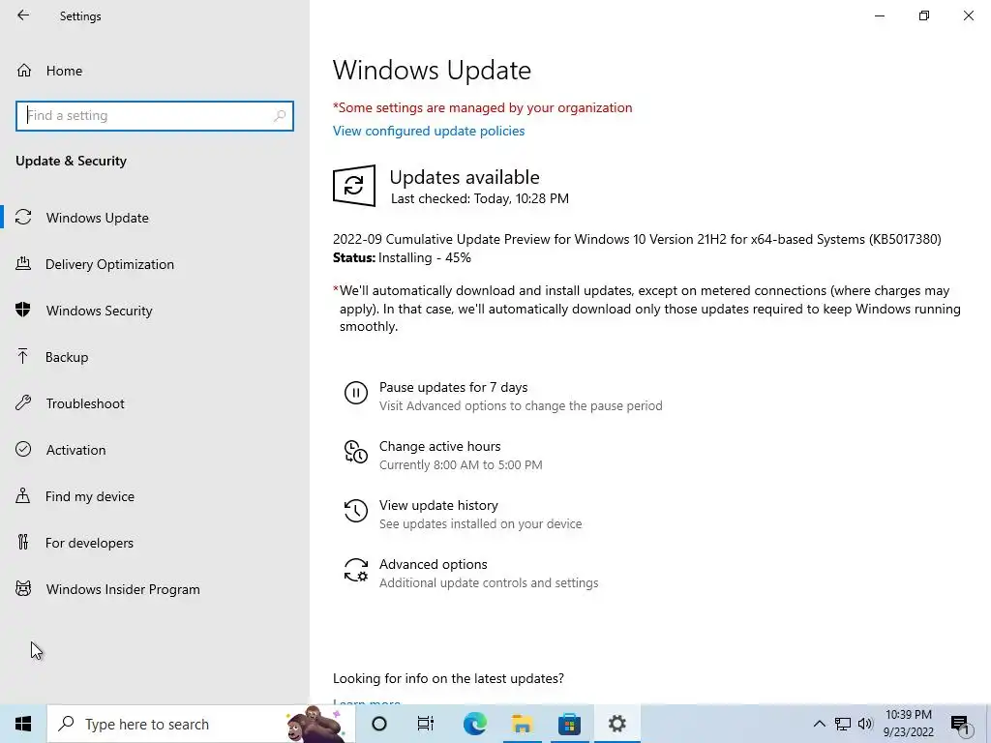The width and height of the screenshot is (991, 743).
Task: Click the Home house icon
Action: [x=24, y=70]
